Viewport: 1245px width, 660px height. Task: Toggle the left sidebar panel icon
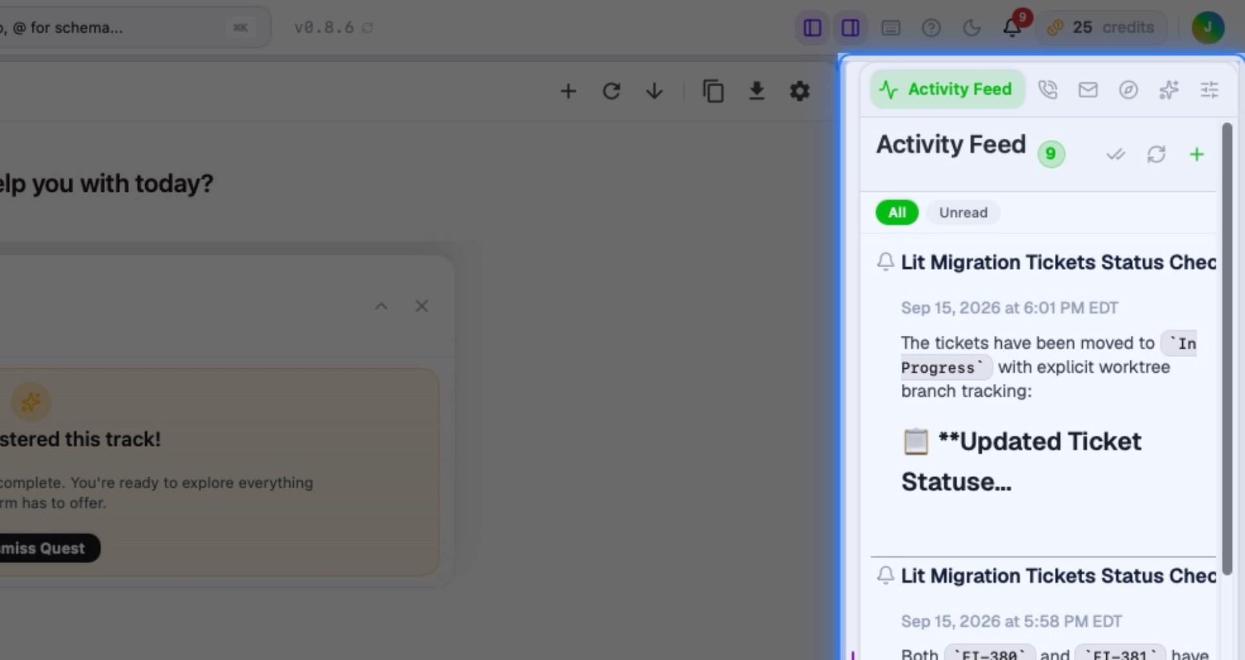[812, 28]
